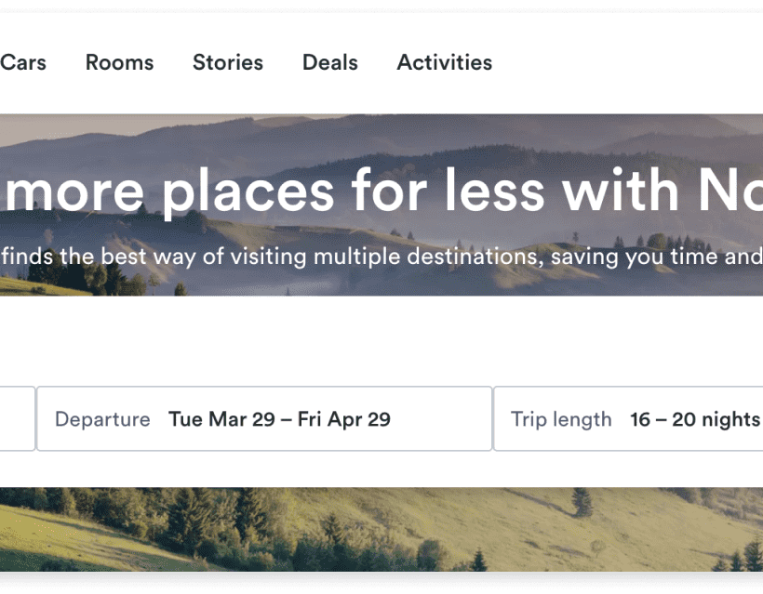Click the green hillside photo below the search bar
Image resolution: width=763 pixels, height=594 pixels.
[381, 530]
